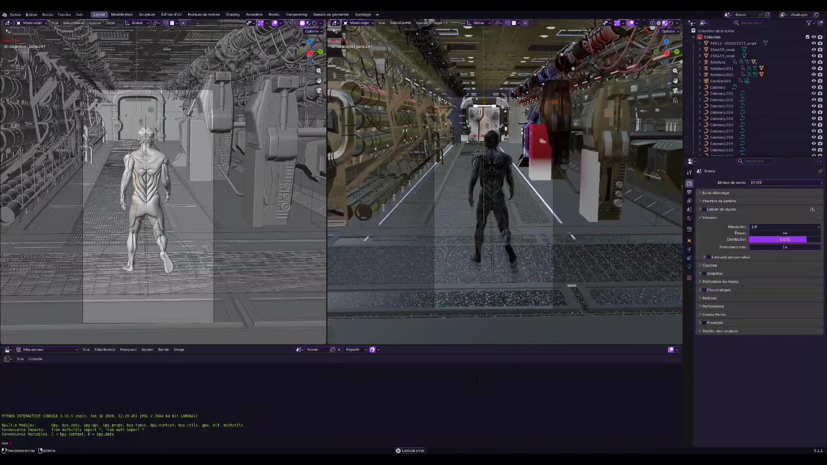Open the Collection properties tab icon

pyautogui.click(x=689, y=229)
